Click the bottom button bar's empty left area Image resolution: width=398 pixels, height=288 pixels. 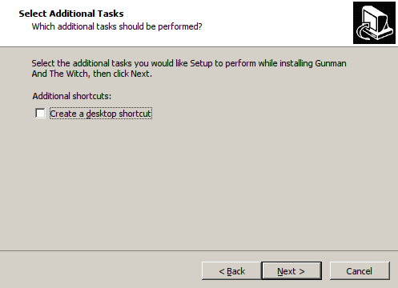100,270
